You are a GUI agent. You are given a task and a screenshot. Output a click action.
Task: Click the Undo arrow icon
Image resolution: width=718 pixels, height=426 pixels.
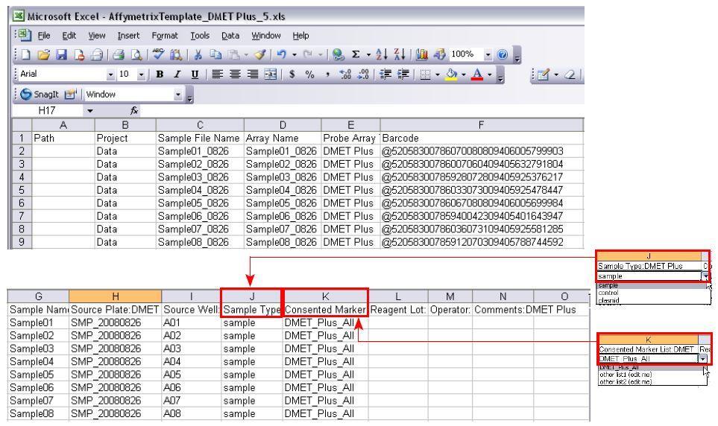coord(282,55)
